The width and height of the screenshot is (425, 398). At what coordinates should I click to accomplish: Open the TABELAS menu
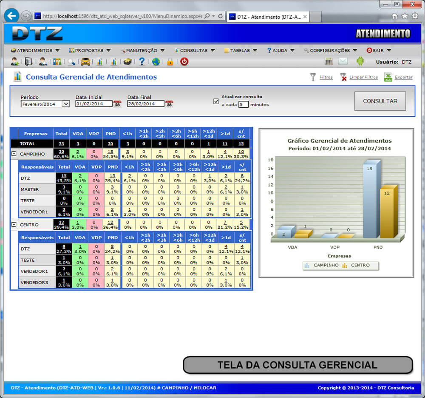coord(240,50)
